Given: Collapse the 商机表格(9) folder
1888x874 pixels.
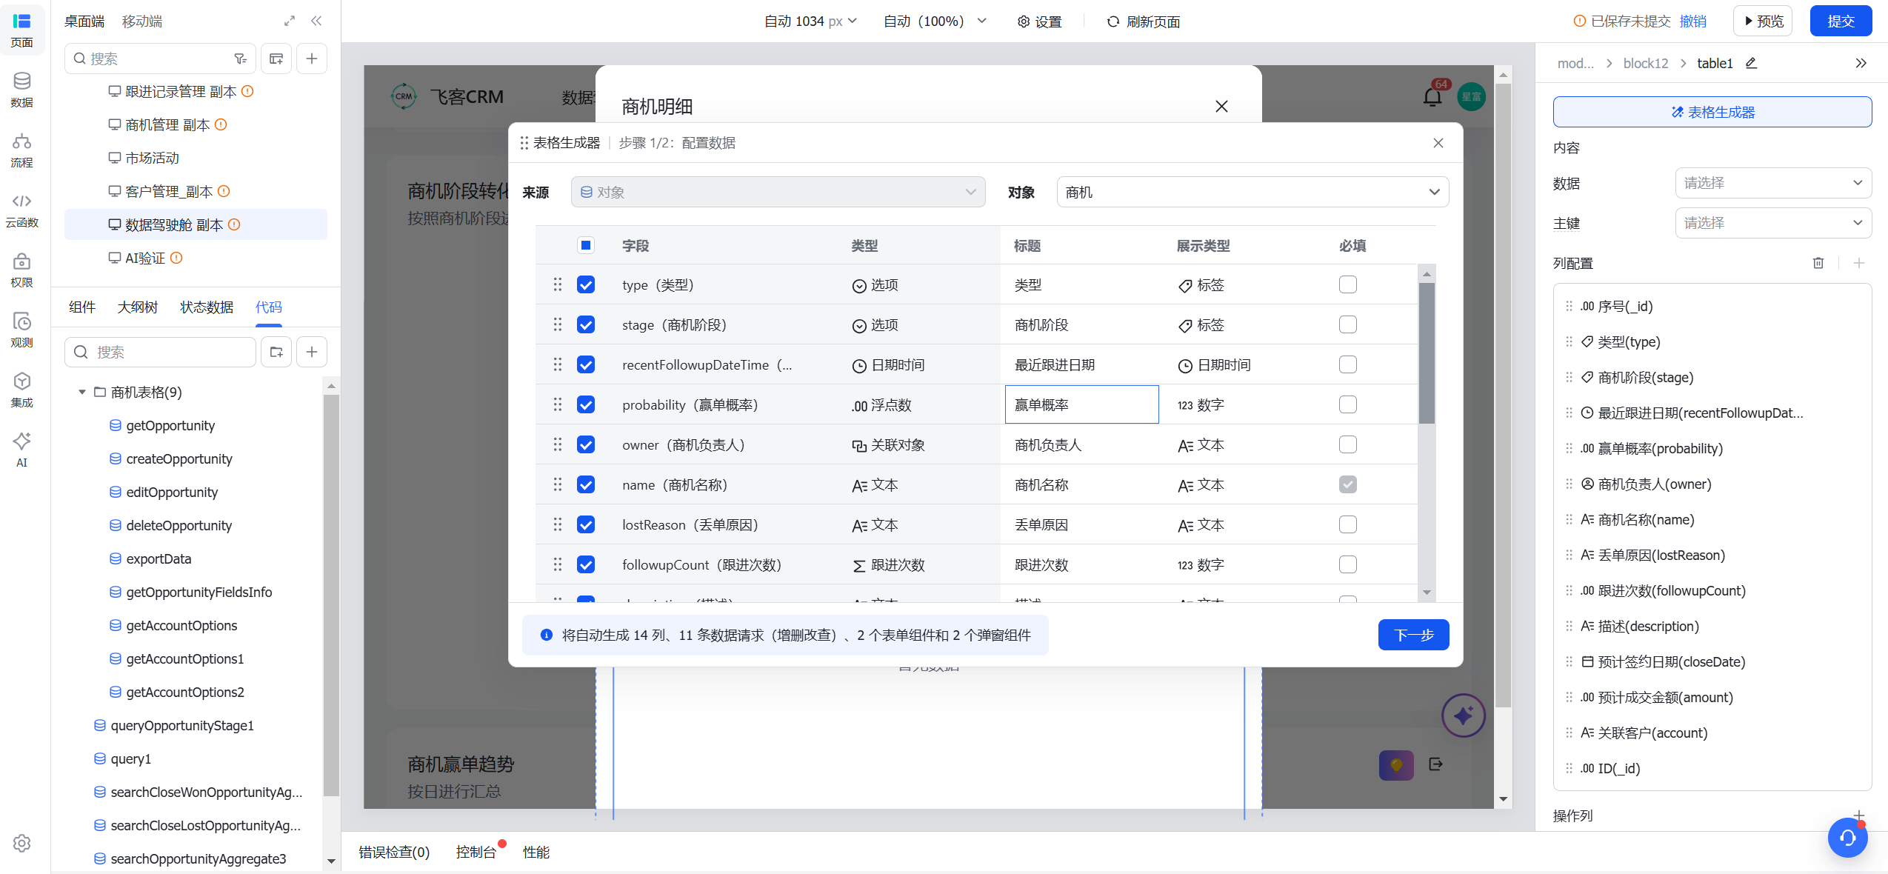Looking at the screenshot, I should tap(82, 392).
